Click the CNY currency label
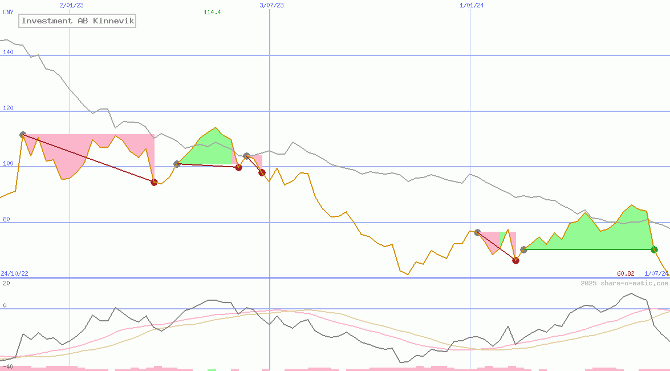This screenshot has height=371, width=670. [8, 12]
